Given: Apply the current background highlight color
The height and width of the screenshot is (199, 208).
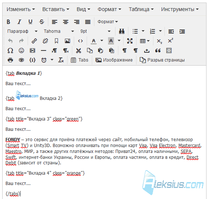Looking at the screenshot, I should coord(111,41).
